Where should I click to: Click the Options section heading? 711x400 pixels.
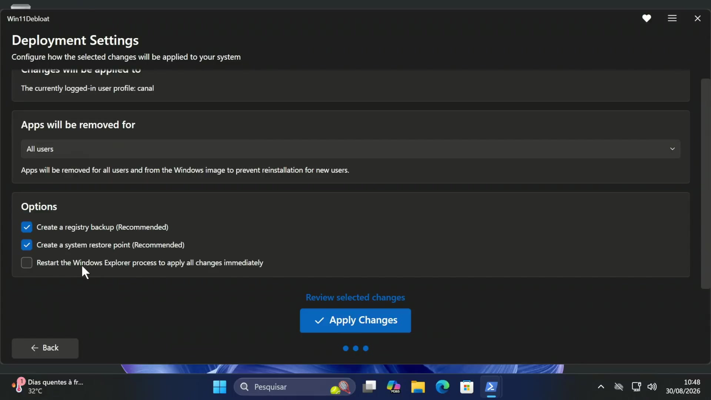pos(39,207)
